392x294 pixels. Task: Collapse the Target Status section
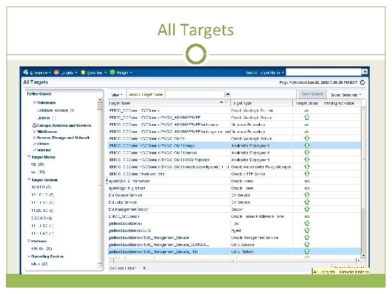pos(29,157)
